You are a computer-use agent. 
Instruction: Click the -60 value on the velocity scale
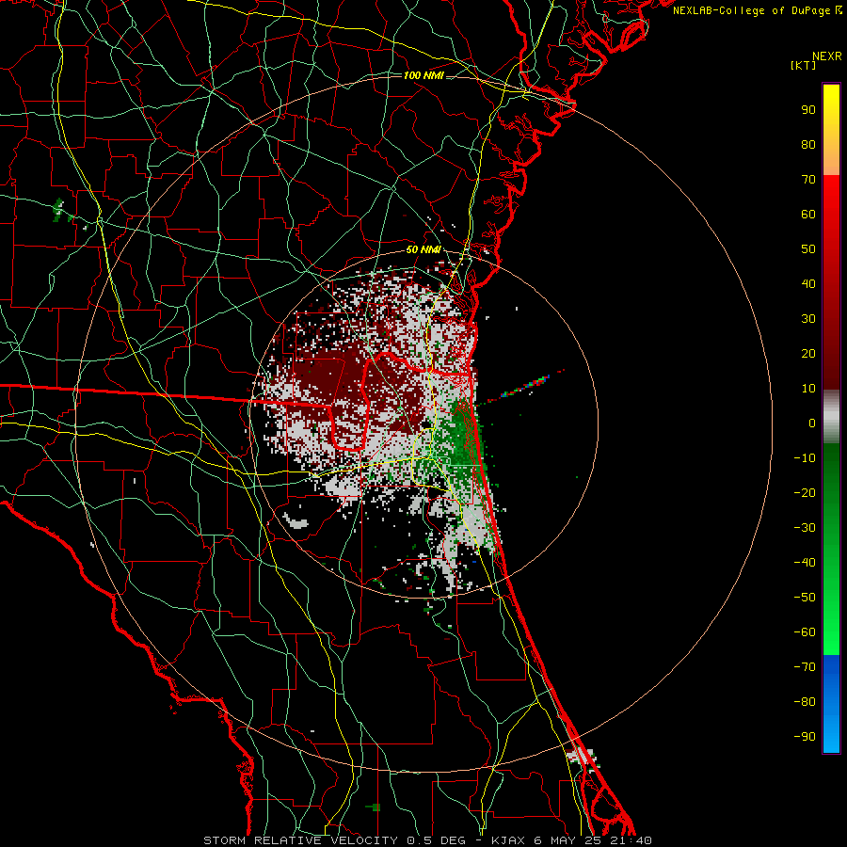(x=805, y=632)
